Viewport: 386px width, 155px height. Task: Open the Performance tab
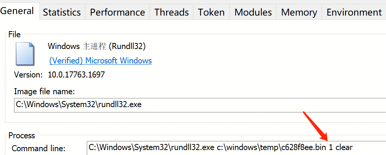pyautogui.click(x=118, y=12)
